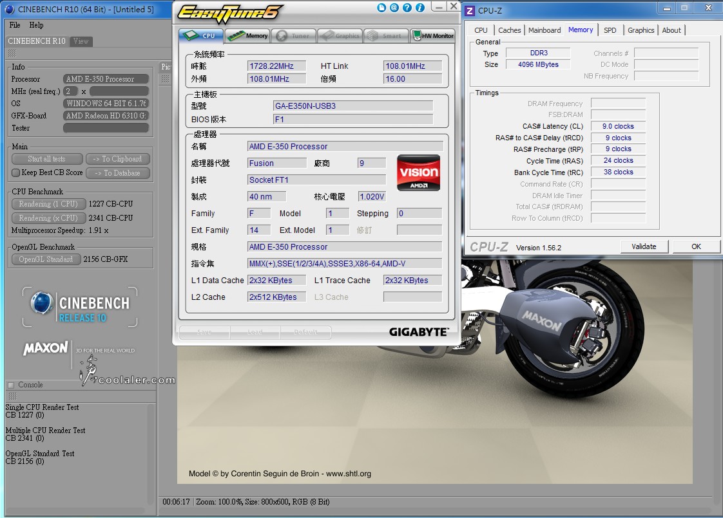Click the CINEBENCH window title icon
The image size is (723, 518).
click(x=9, y=9)
